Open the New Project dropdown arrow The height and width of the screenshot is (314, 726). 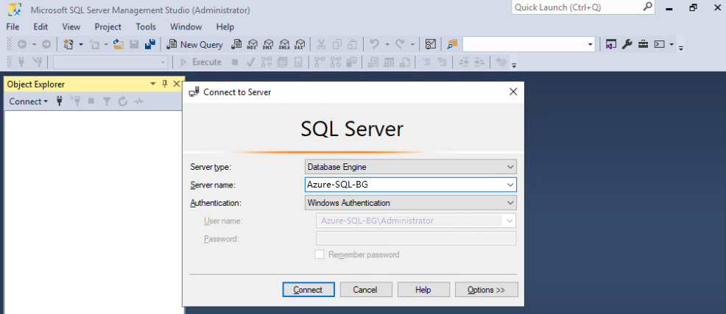tap(80, 44)
